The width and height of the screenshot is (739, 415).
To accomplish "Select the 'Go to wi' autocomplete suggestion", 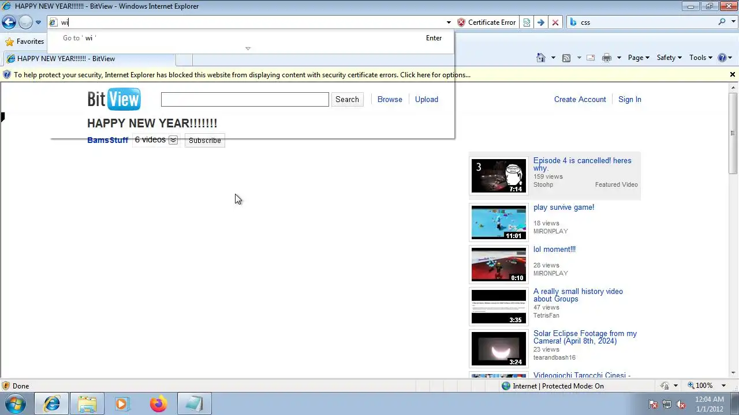I will click(252, 38).
